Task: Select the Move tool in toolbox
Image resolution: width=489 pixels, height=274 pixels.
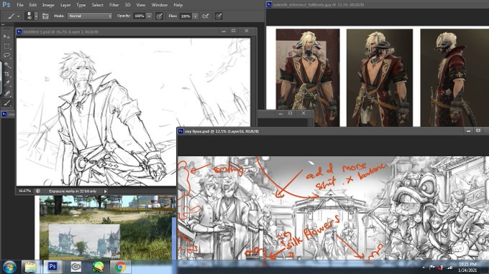Action: [7, 37]
